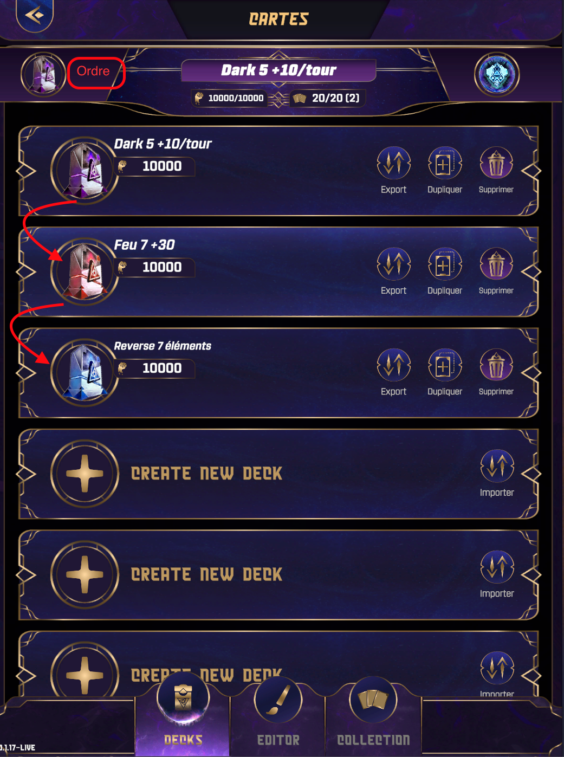Click the Dark 5 +10/tour title banner
Viewport: 564px width, 757px height.
click(278, 70)
